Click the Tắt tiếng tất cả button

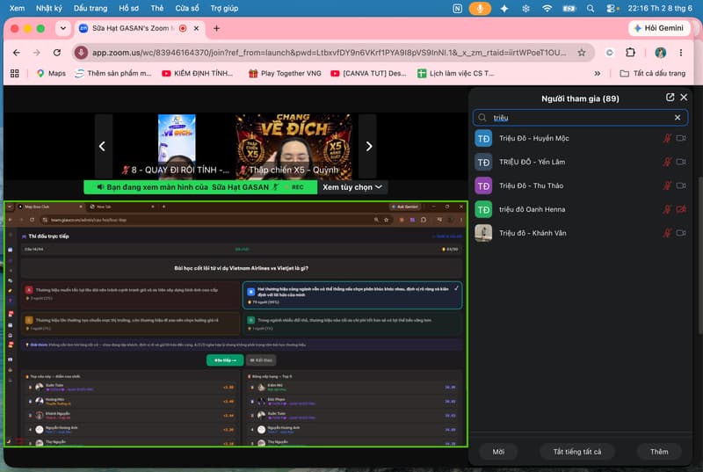pos(577,452)
